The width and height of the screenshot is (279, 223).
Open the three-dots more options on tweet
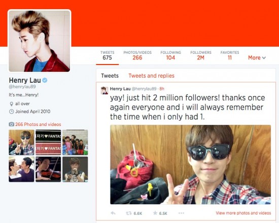[x=181, y=213]
